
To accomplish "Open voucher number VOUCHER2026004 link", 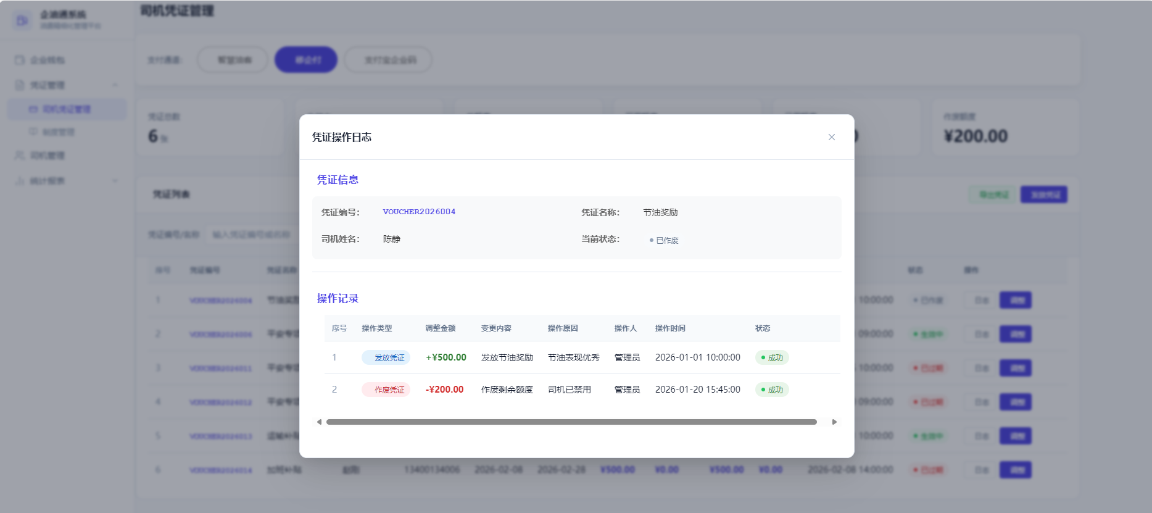I will 419,212.
